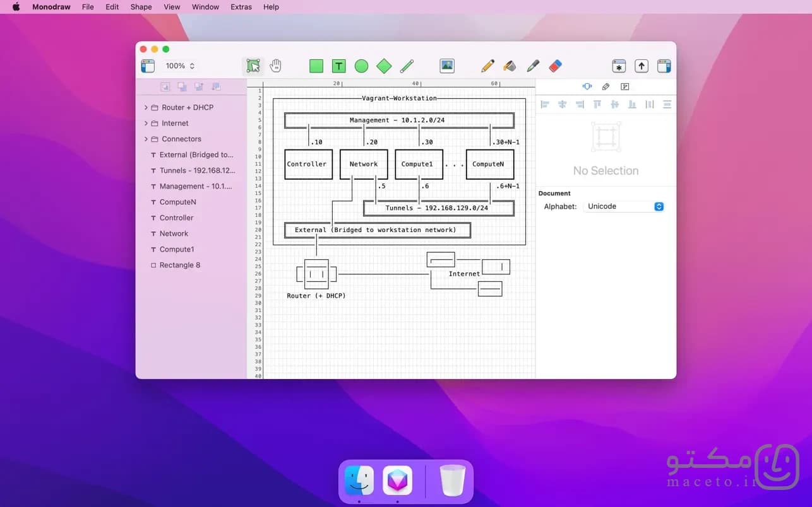Select Tunnels - 192.168.12... layer
The height and width of the screenshot is (507, 812).
(x=191, y=170)
